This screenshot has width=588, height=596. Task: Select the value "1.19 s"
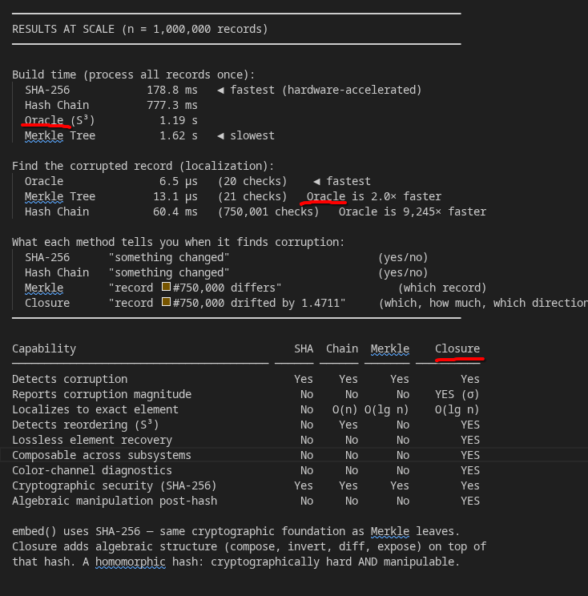(179, 120)
